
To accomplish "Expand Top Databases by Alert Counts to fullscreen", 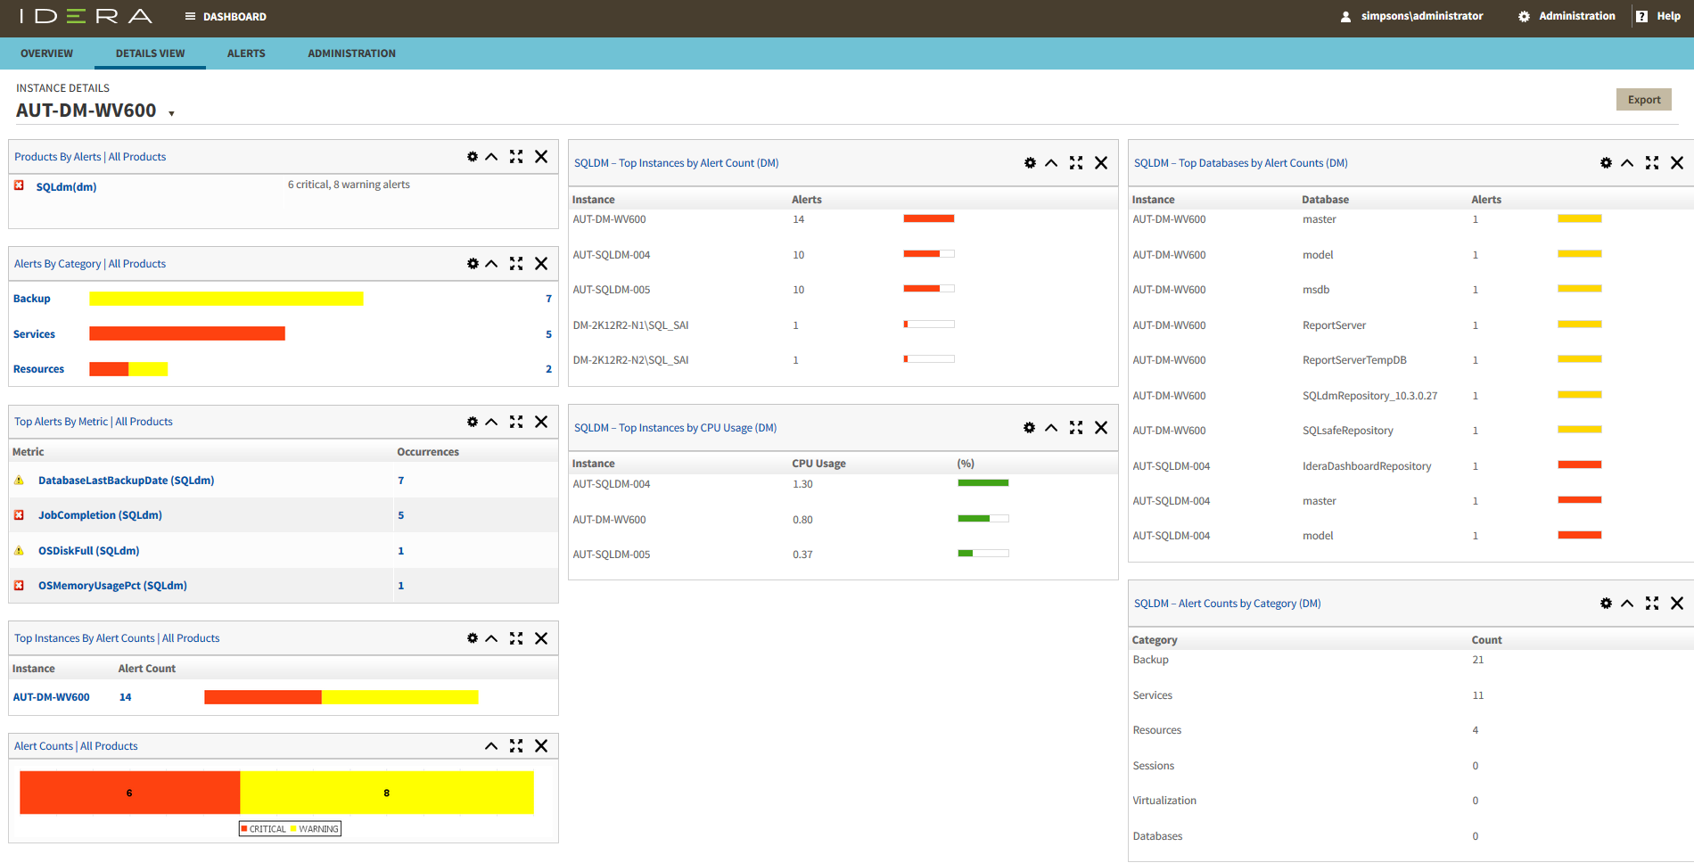I will coord(1652,163).
